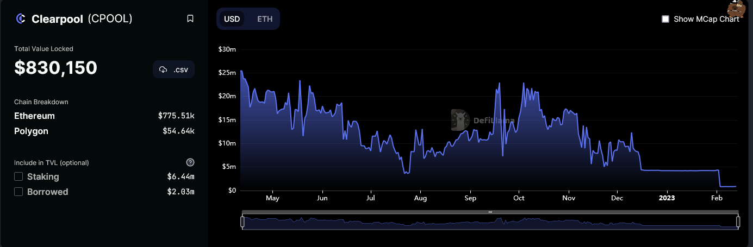Click the $30m y-axis label
The width and height of the screenshot is (753, 247).
(227, 49)
